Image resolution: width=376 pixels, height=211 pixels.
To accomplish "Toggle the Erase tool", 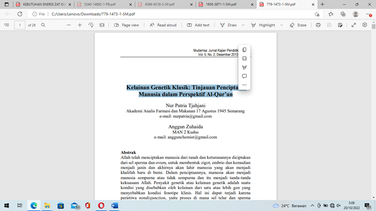I will click(298, 25).
